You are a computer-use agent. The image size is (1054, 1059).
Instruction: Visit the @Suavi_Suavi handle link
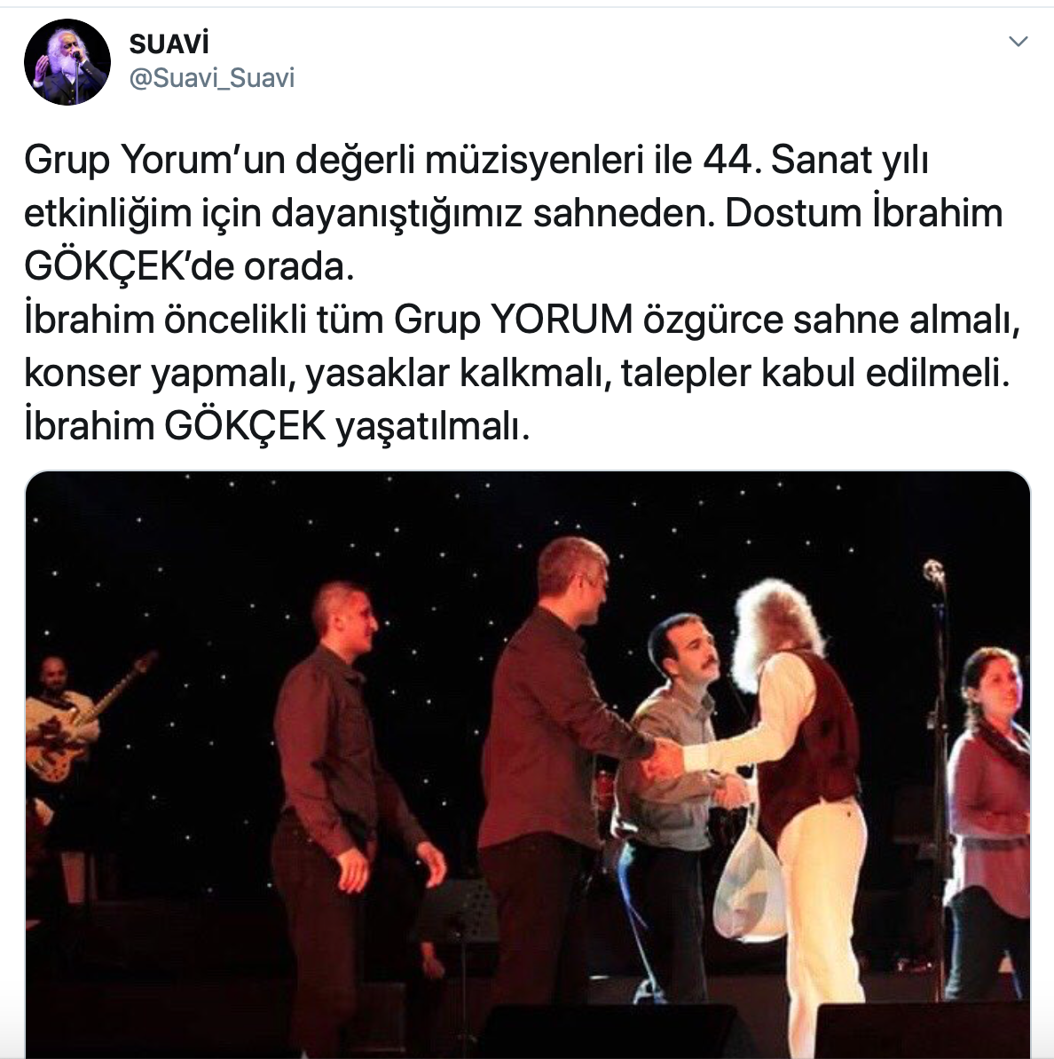pyautogui.click(x=211, y=78)
